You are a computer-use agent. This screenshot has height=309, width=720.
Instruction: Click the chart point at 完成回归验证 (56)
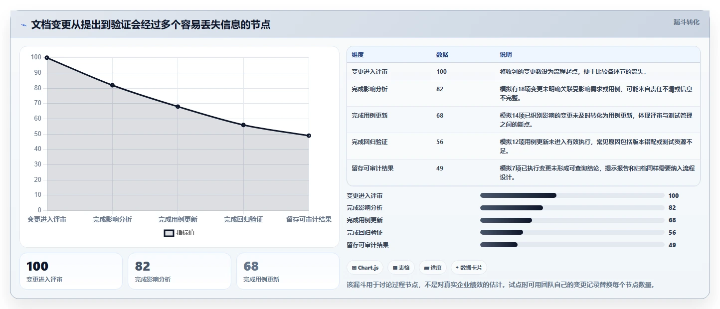click(243, 125)
